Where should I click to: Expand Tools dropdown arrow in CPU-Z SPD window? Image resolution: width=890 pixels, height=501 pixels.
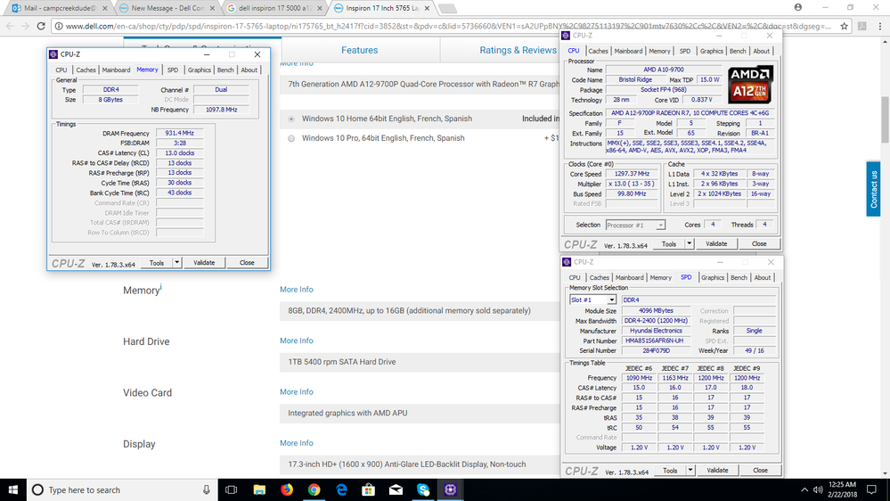click(690, 471)
